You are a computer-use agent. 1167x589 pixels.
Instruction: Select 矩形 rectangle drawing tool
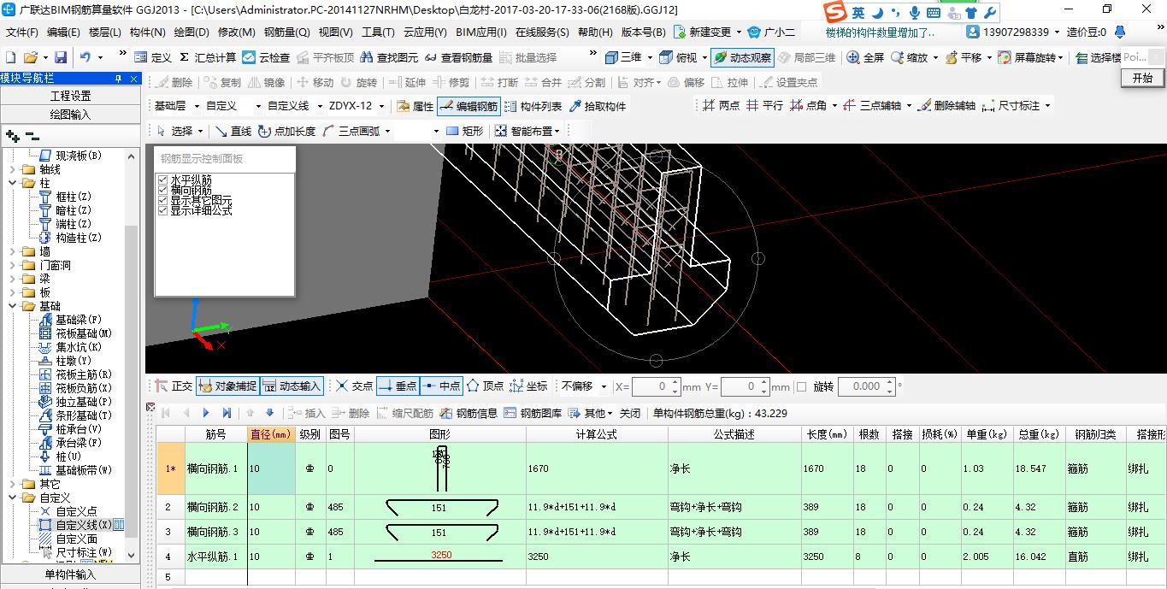pos(464,131)
